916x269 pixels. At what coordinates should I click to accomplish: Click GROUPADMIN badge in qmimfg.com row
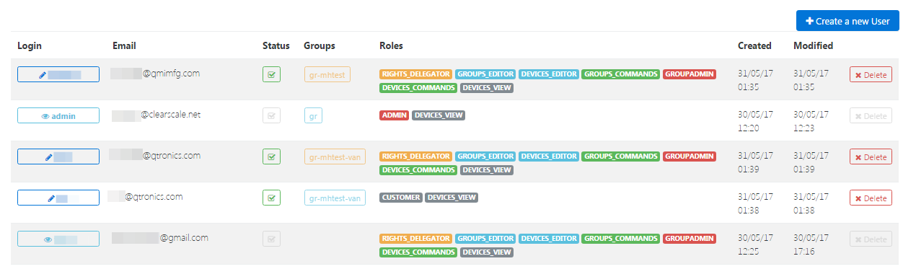pyautogui.click(x=690, y=74)
